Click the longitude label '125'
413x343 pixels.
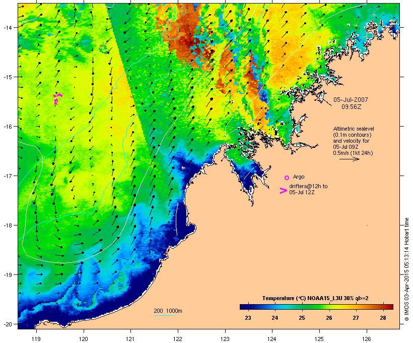(x=319, y=339)
